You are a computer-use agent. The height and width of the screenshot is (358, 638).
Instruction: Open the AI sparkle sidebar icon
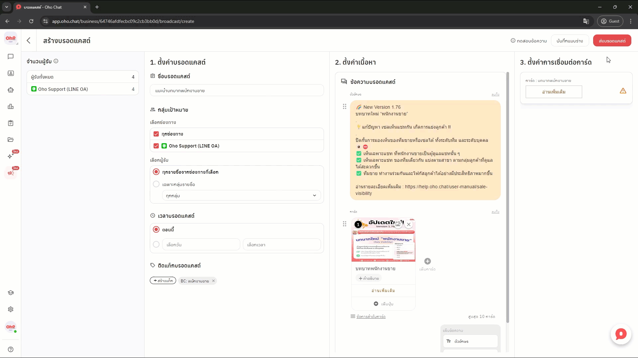(x=11, y=156)
